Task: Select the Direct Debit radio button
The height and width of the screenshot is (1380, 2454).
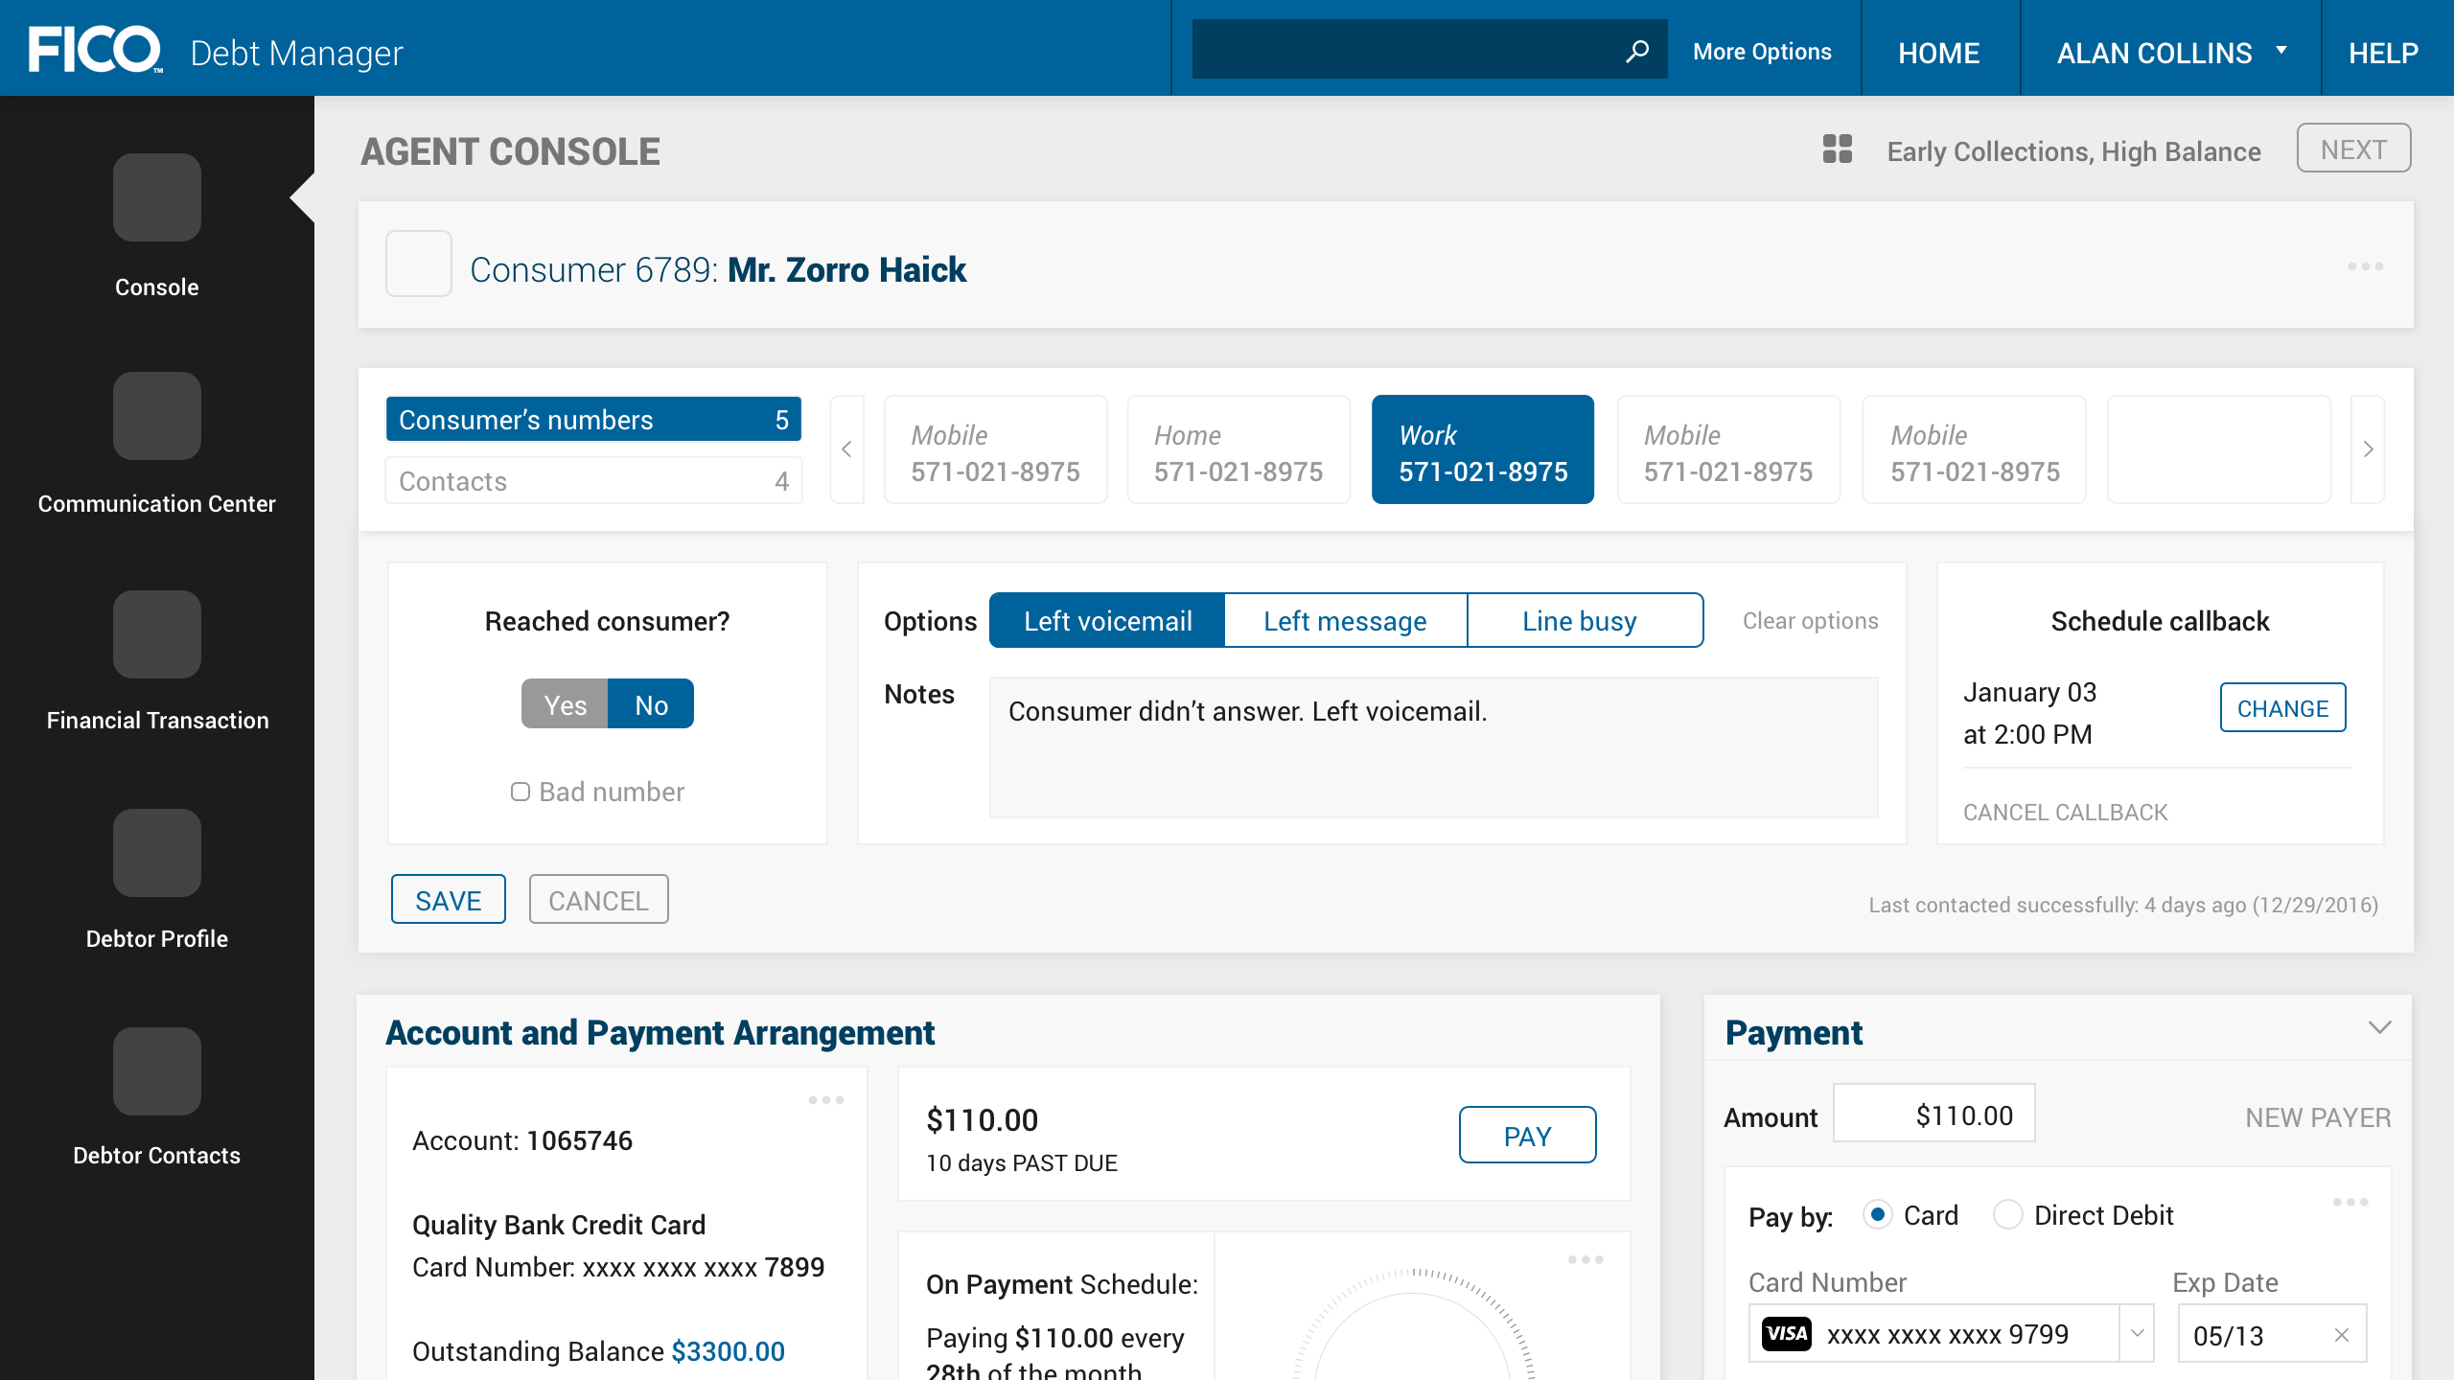Action: (x=2007, y=1215)
